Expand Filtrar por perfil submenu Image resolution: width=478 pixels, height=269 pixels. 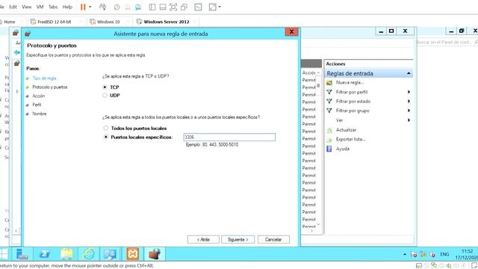point(409,92)
